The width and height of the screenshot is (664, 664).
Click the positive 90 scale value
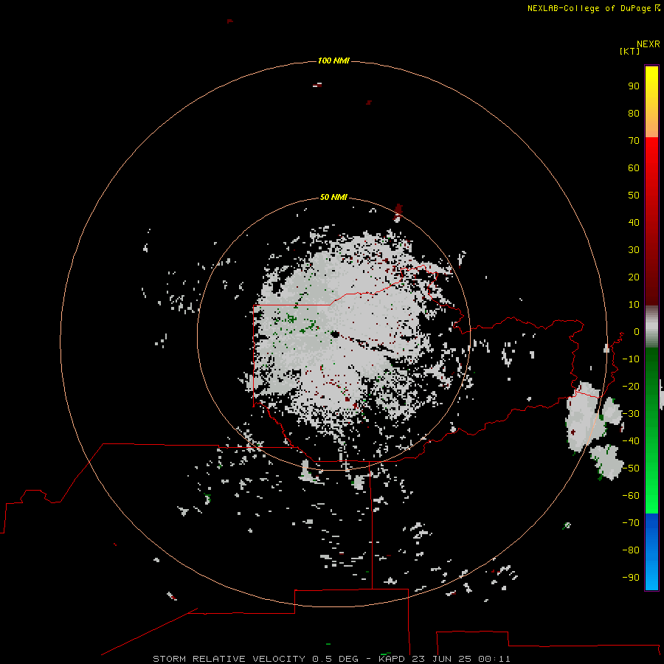[634, 86]
